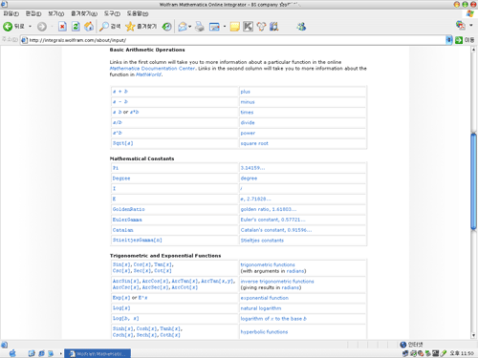The width and height of the screenshot is (478, 358).
Task: Click the address bar URL field
Action: [x=236, y=40]
